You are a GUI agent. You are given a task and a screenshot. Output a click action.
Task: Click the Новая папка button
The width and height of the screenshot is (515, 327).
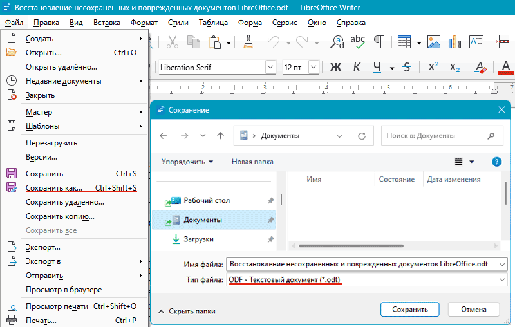252,162
